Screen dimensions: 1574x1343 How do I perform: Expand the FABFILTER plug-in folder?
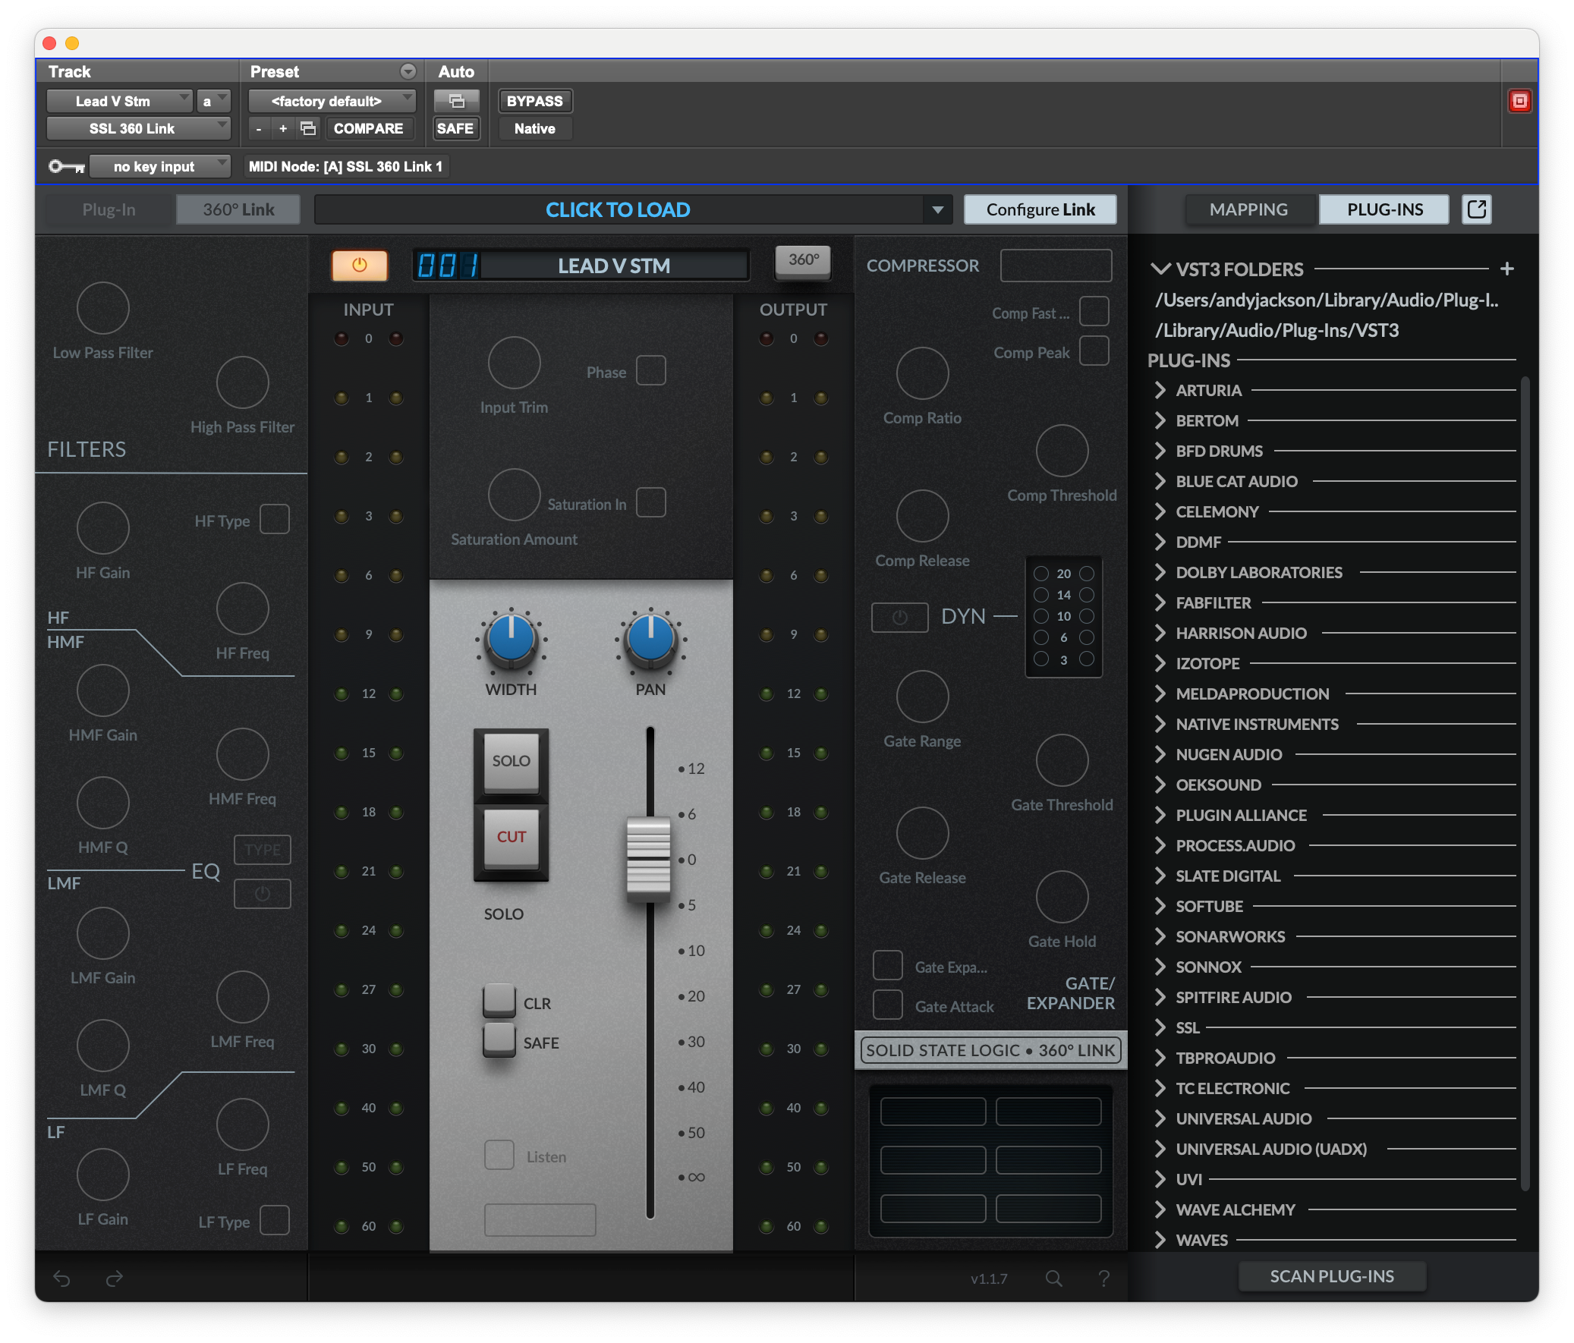pyautogui.click(x=1160, y=603)
